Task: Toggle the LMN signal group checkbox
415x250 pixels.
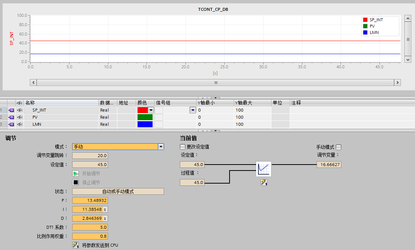Action: (159, 125)
